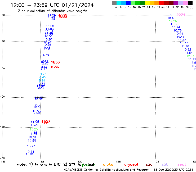Click the NOAA/NESDIS footer credit text

point(106,170)
